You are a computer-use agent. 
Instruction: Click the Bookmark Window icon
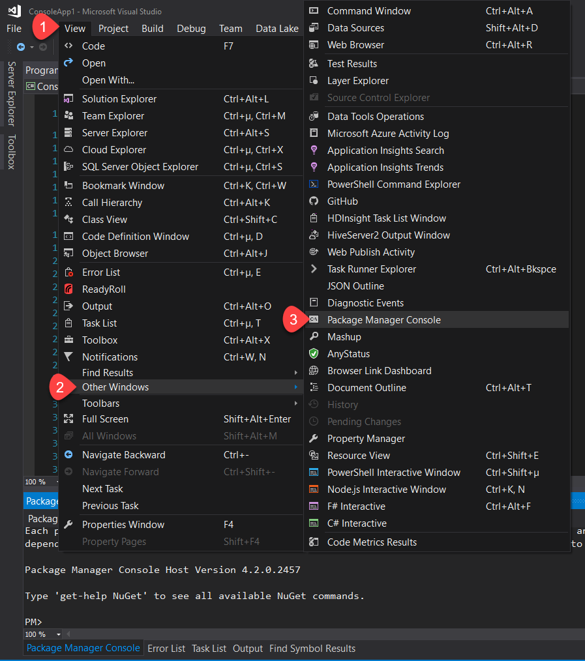(x=69, y=185)
